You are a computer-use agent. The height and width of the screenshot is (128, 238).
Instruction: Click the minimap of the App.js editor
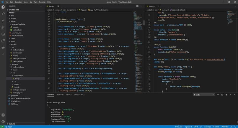(x=138, y=51)
